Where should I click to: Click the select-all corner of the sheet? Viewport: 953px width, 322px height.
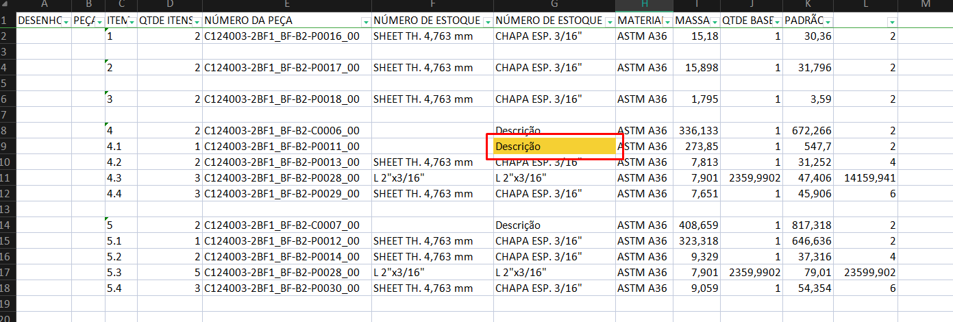pos(7,5)
